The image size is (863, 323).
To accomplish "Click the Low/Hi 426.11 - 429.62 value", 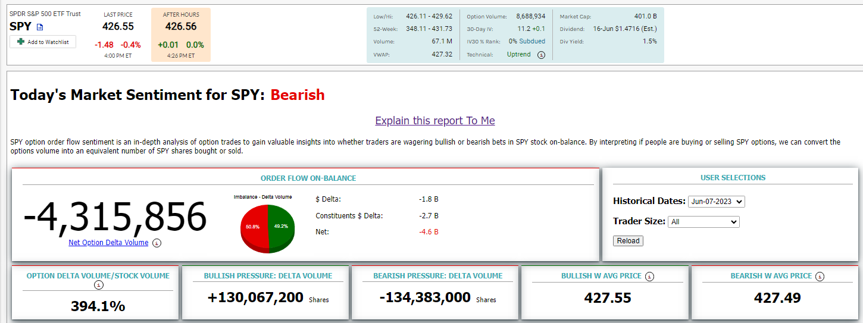I will (x=429, y=16).
